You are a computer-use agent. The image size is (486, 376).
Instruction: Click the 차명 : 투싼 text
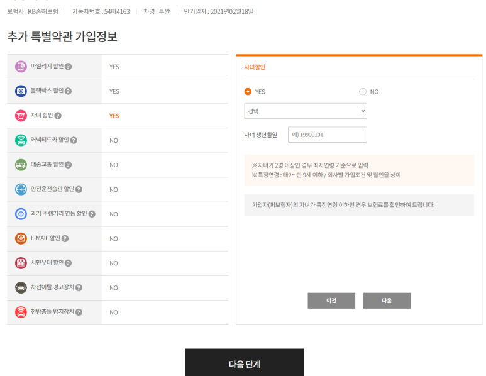[x=157, y=11]
